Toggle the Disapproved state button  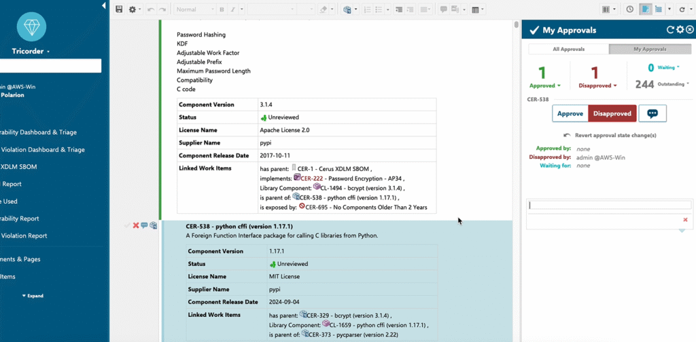coord(612,113)
